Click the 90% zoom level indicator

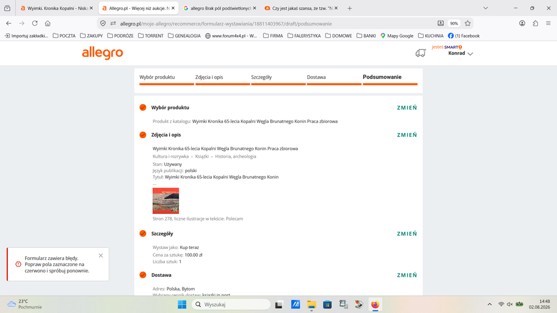pos(454,23)
